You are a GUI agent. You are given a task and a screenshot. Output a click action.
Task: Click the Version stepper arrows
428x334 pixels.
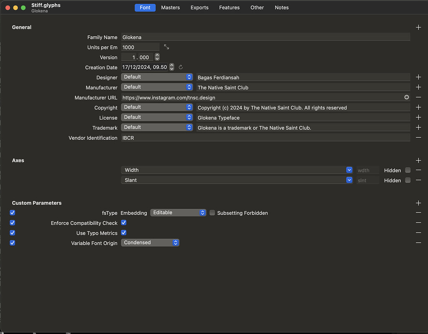coord(157,57)
